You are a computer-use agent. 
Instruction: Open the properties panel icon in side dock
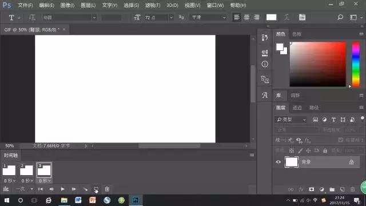click(265, 53)
